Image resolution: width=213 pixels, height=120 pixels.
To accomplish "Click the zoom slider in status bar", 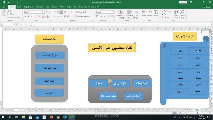I will point(197,113).
